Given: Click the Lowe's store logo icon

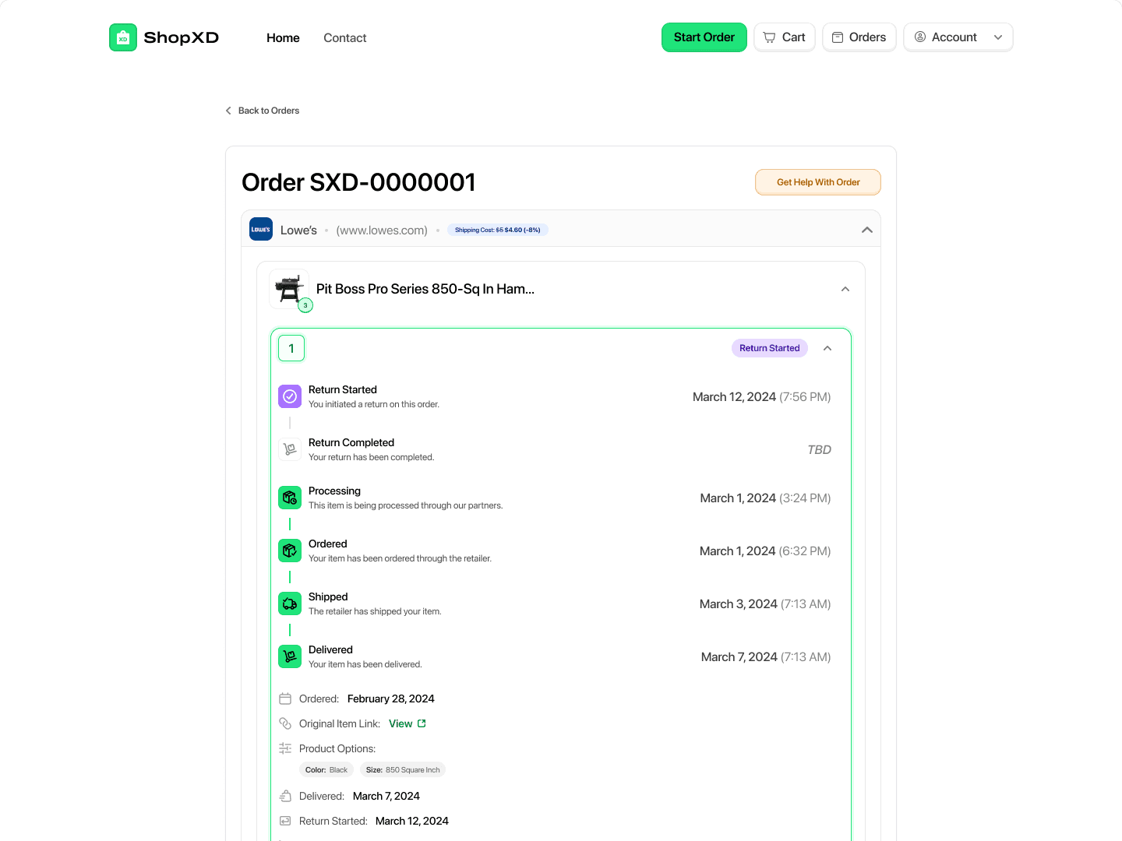Looking at the screenshot, I should coord(261,229).
